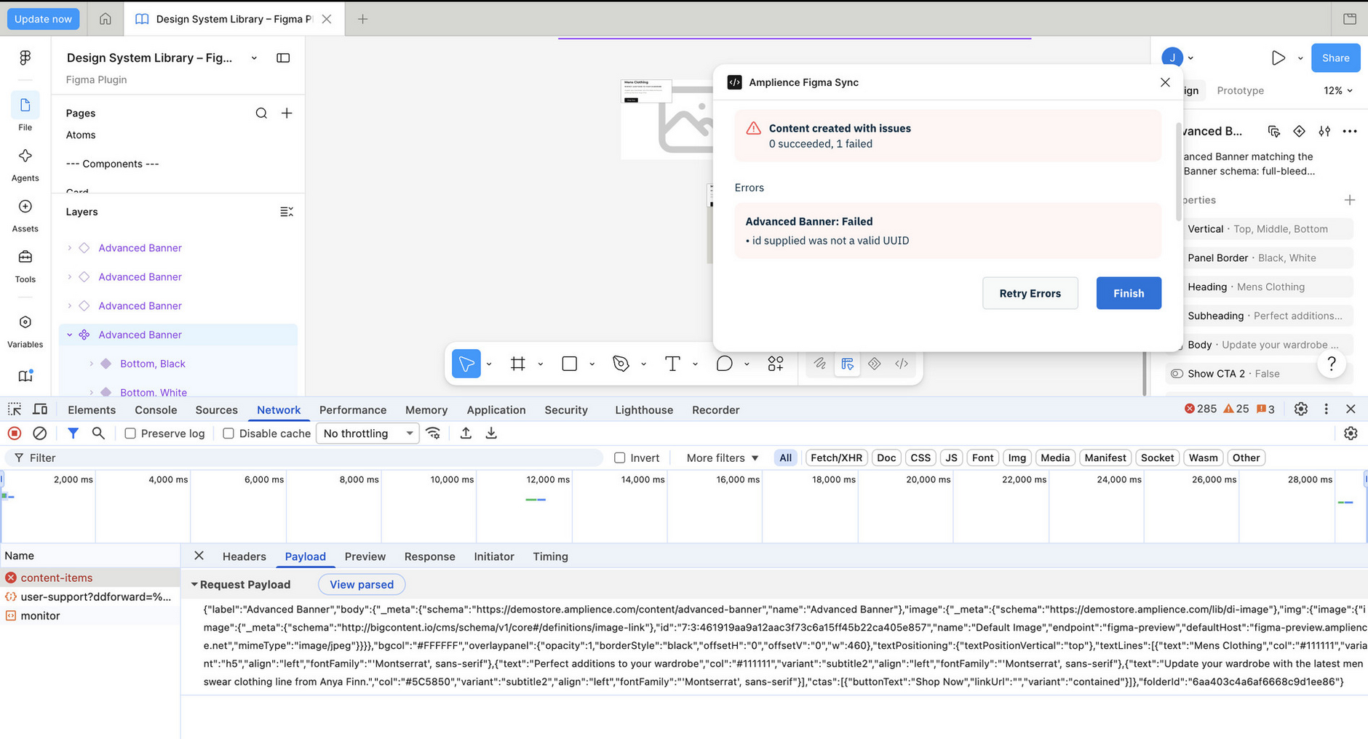Toggle the network filter funnel
Screen dimensions: 1368x739
pyautogui.click(x=73, y=434)
